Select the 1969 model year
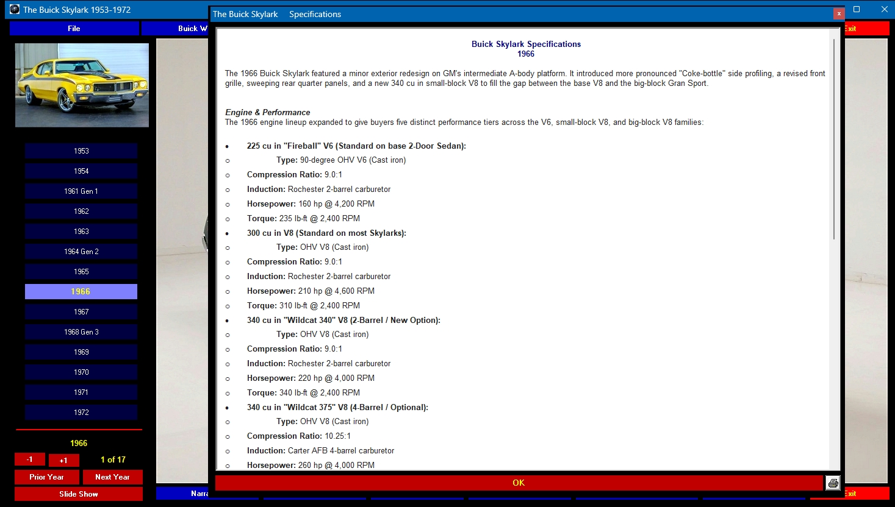 (81, 352)
